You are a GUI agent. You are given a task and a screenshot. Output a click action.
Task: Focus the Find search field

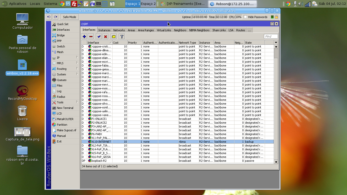271,37
